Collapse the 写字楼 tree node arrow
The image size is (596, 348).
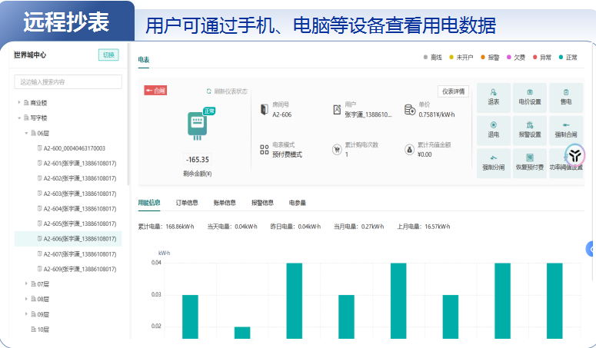19,118
